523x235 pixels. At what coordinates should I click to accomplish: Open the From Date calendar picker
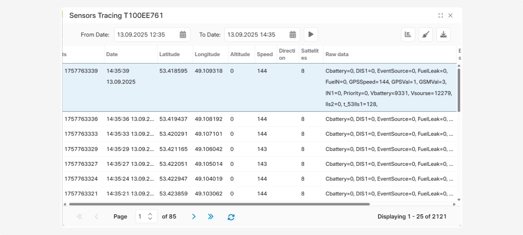[x=183, y=34]
